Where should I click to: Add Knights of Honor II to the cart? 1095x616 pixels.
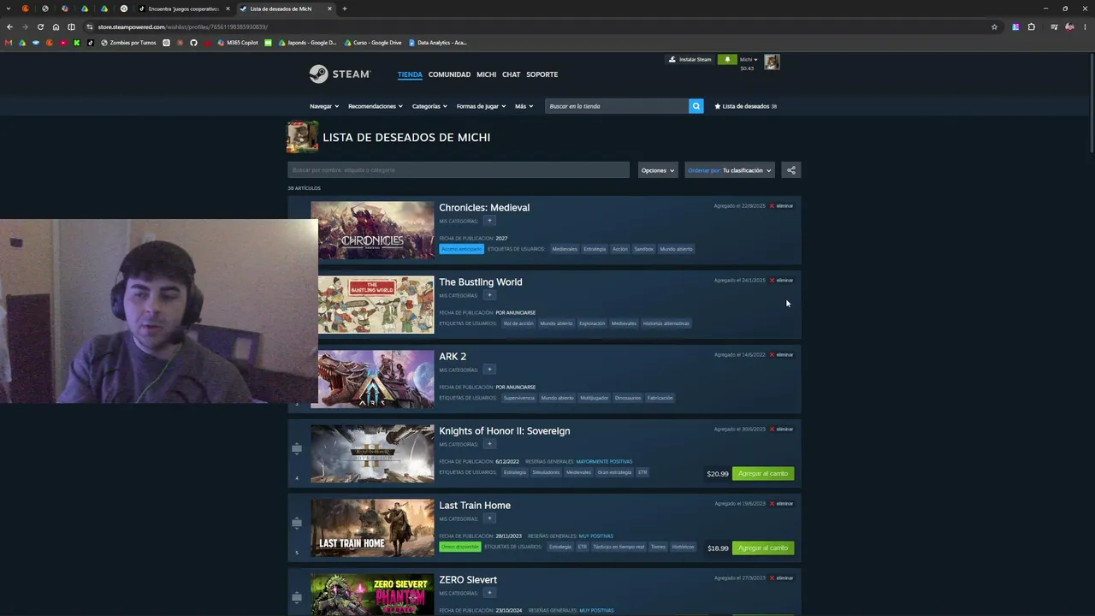click(763, 473)
